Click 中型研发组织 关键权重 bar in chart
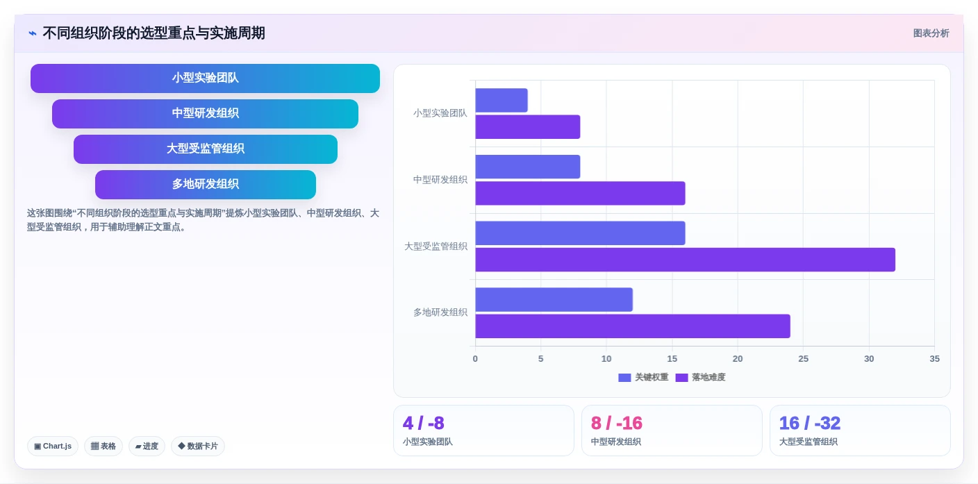This screenshot has height=484, width=978. (x=528, y=167)
